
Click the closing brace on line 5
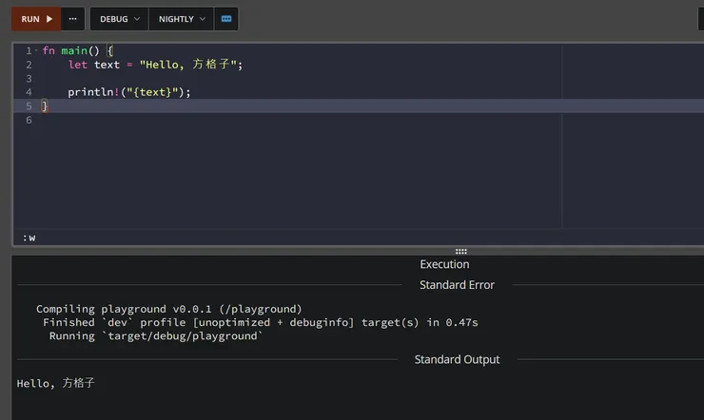click(x=45, y=106)
